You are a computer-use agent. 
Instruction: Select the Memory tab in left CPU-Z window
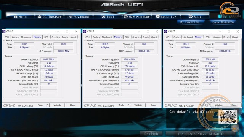37,37
